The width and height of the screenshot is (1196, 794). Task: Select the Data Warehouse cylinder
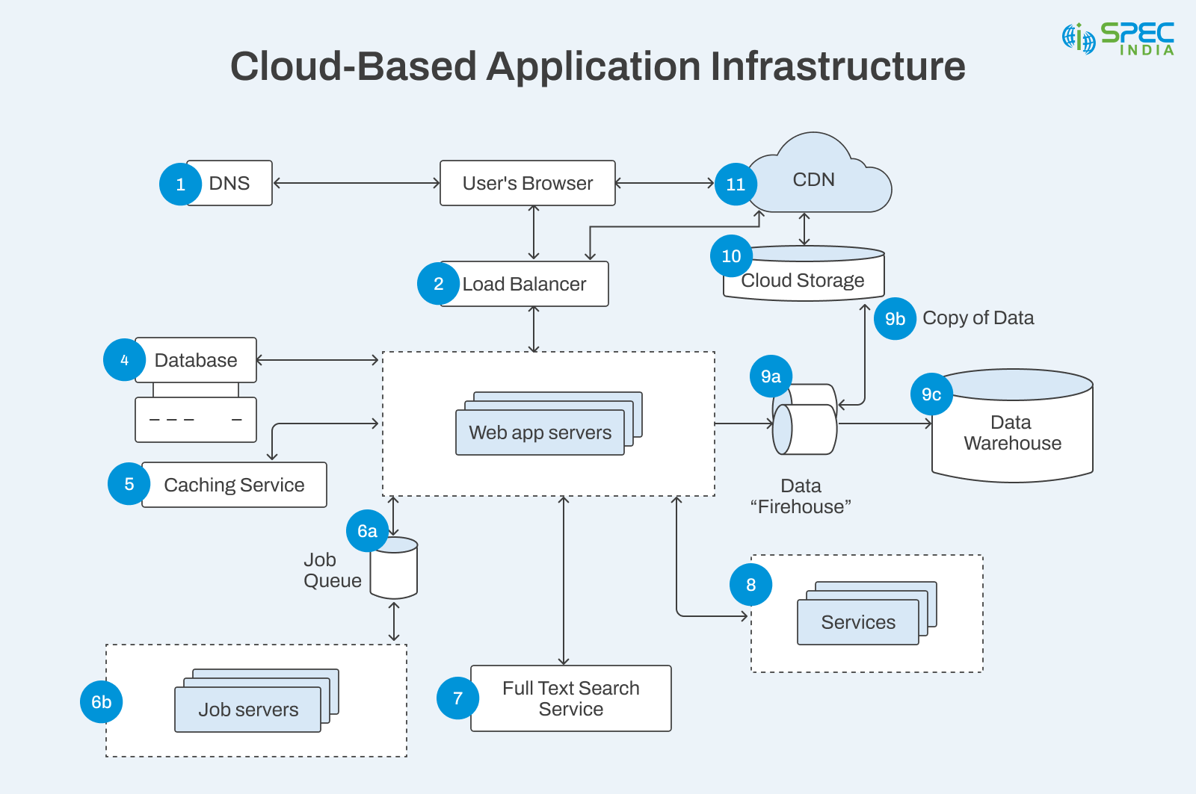[x=1012, y=426]
